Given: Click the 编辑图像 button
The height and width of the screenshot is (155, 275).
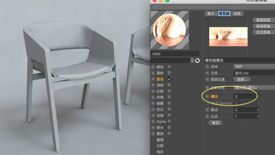Looking at the screenshot, I should 264,26.
